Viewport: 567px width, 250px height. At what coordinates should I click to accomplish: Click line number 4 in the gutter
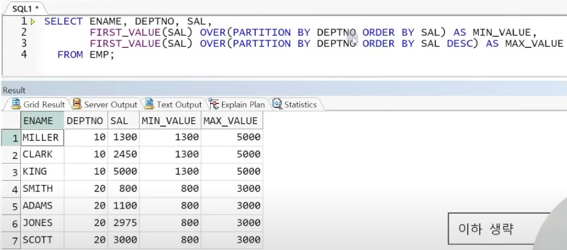click(x=24, y=55)
